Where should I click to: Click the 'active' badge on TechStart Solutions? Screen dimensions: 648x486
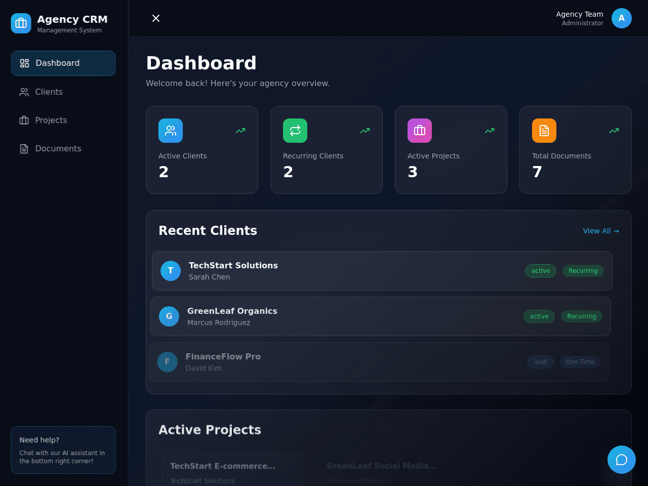point(541,271)
